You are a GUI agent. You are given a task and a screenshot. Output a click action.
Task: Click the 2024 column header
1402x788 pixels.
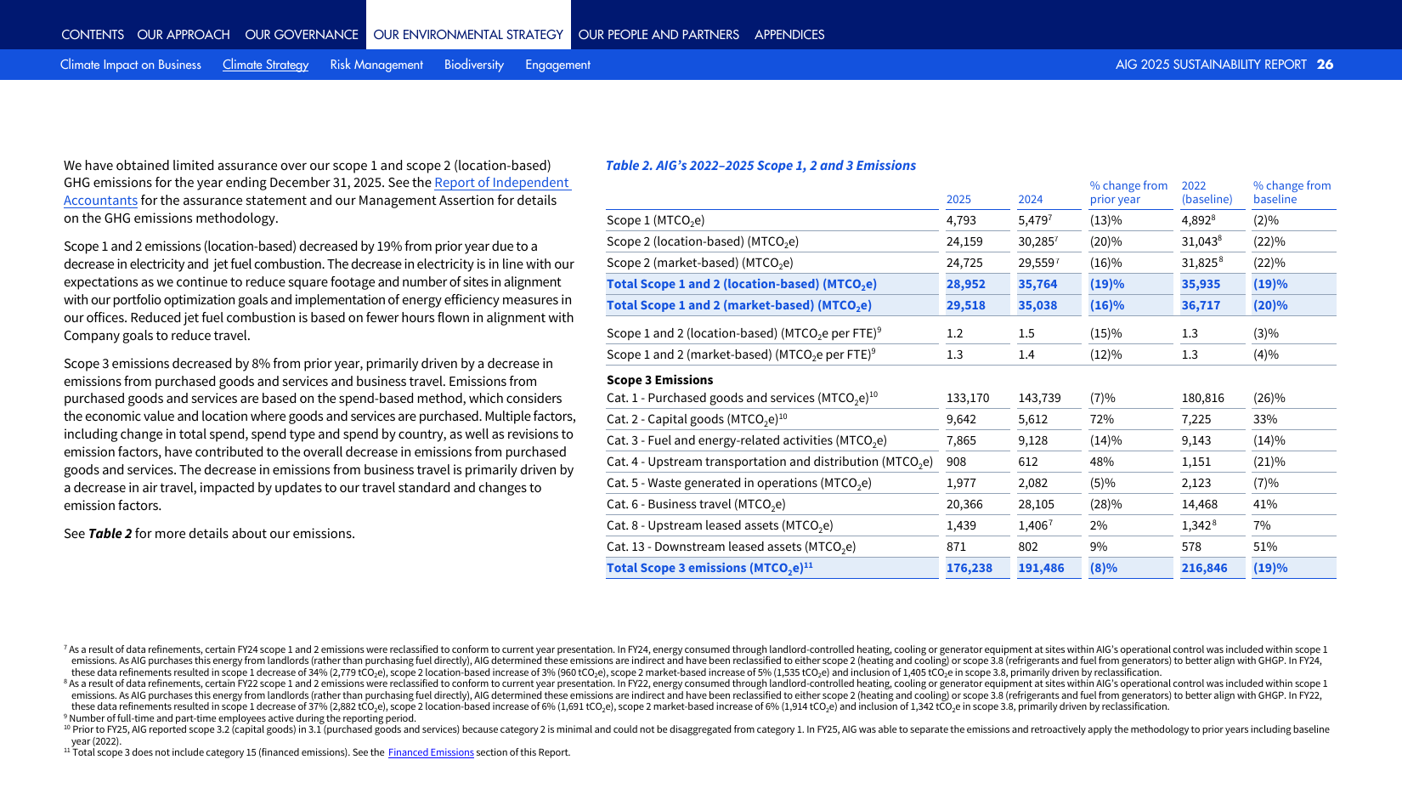1030,200
